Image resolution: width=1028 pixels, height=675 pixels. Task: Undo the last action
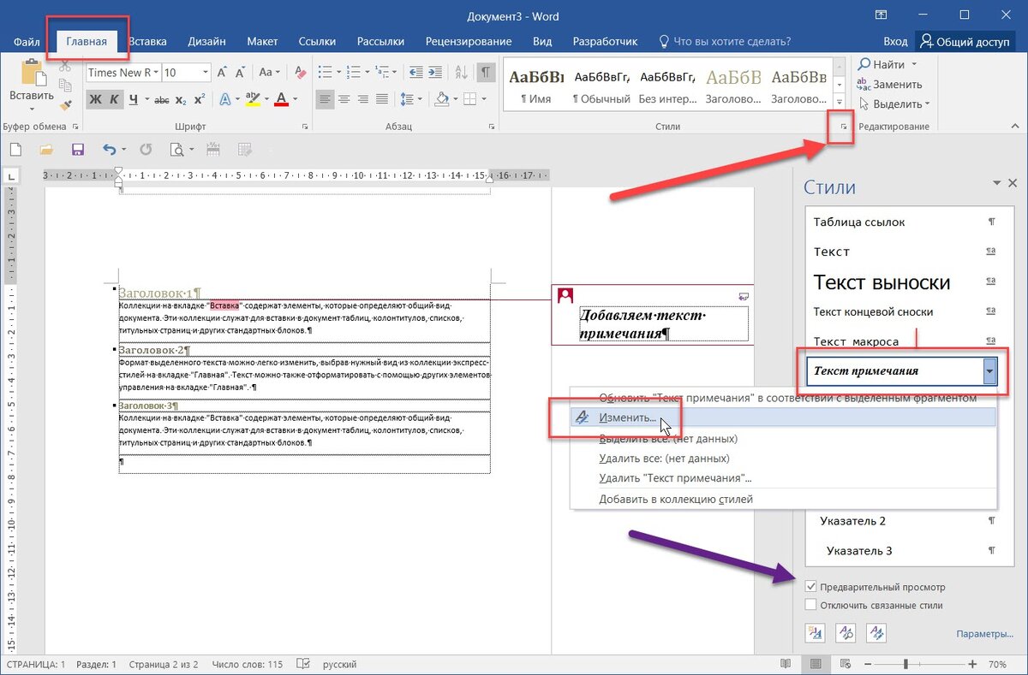(x=109, y=150)
